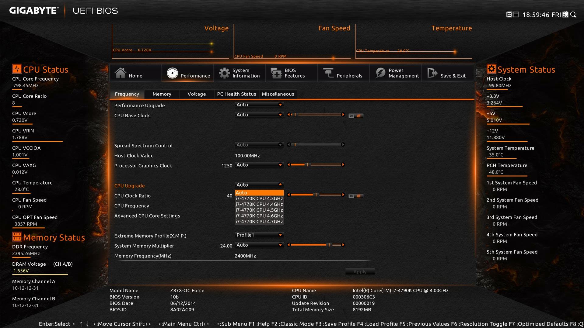Click the 18:59:46 system clock
The image size is (584, 328).
click(536, 15)
